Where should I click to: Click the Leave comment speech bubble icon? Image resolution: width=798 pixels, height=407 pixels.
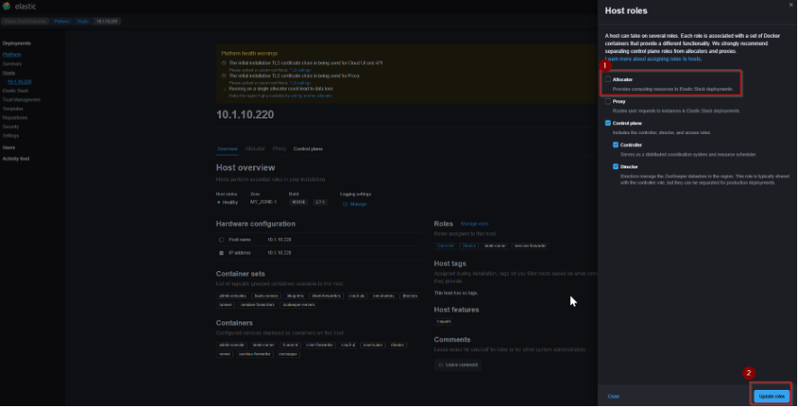pyautogui.click(x=440, y=365)
